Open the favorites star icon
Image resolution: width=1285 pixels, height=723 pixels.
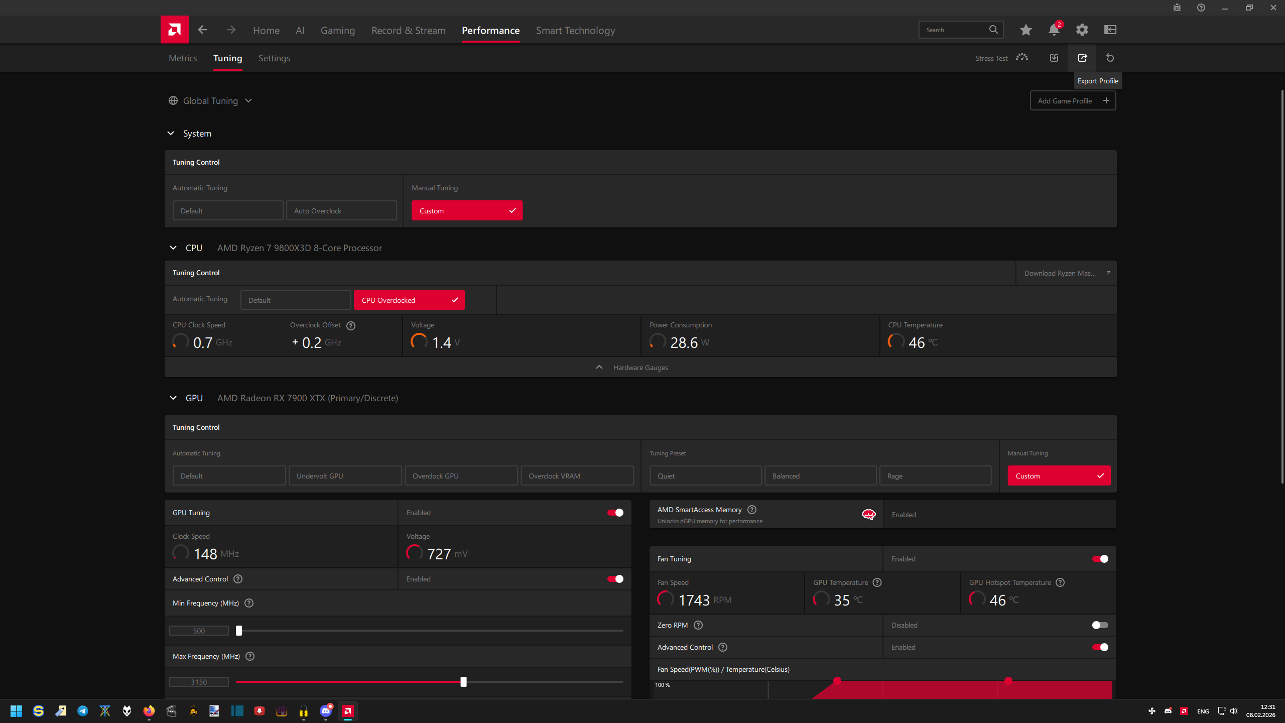(1025, 30)
